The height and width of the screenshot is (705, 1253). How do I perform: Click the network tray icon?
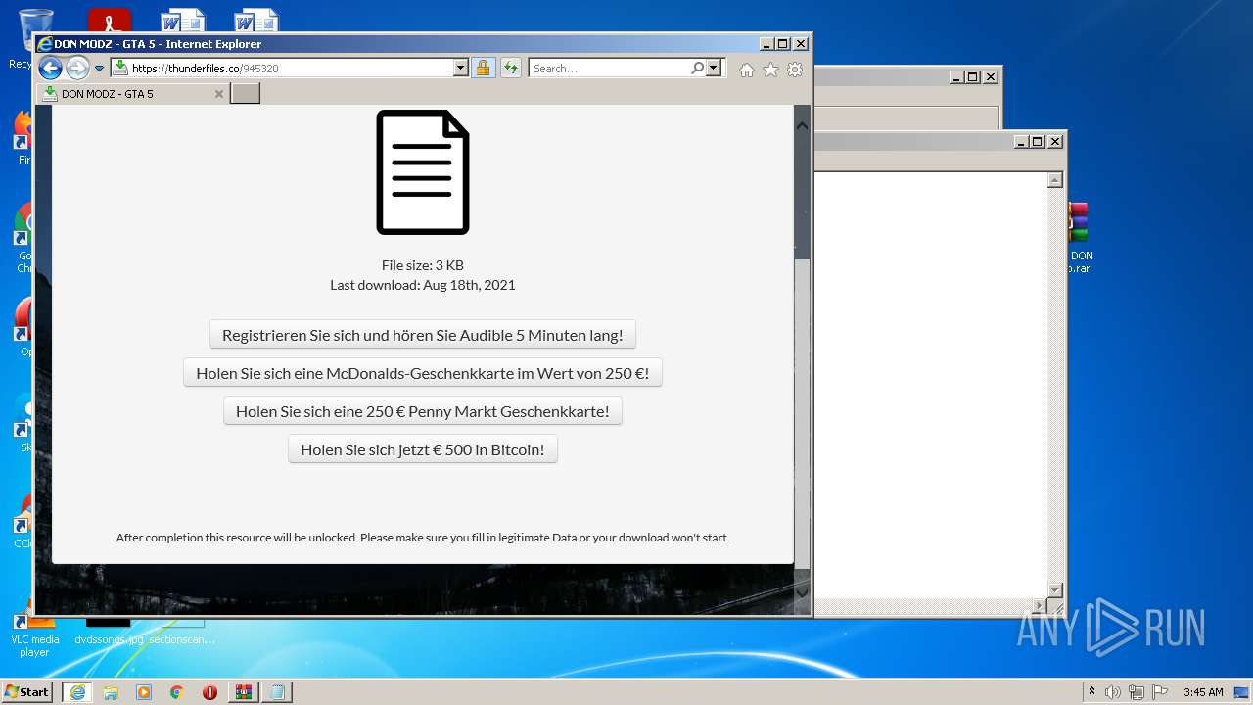[1137, 692]
